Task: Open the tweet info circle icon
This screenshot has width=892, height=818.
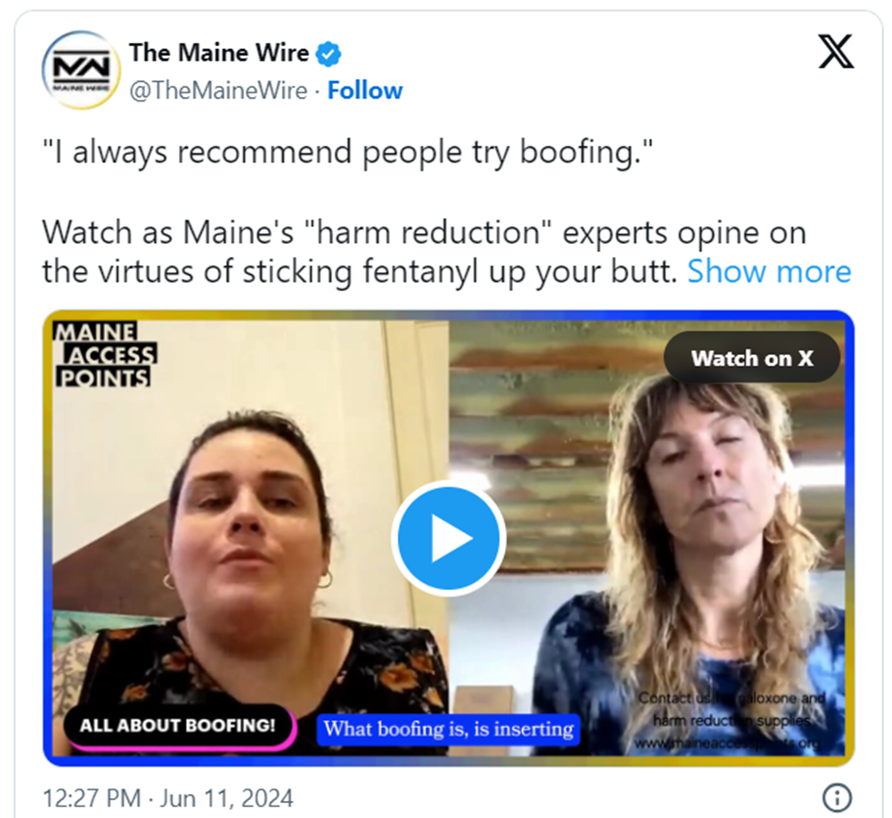Action: click(x=837, y=797)
